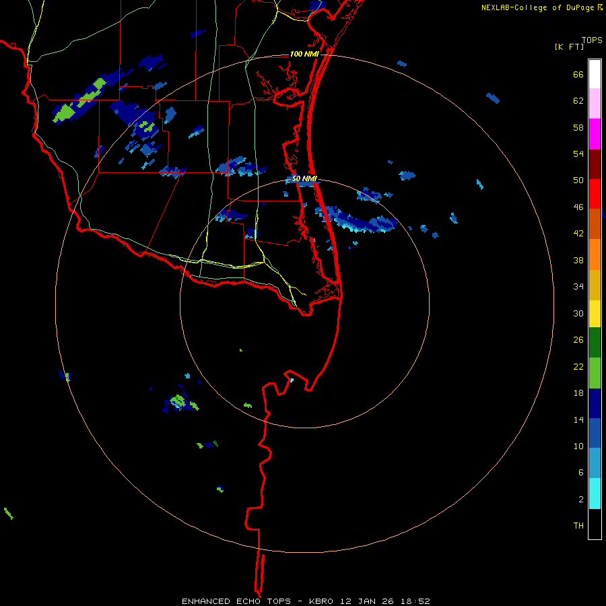Click the '46' legend value

click(578, 207)
